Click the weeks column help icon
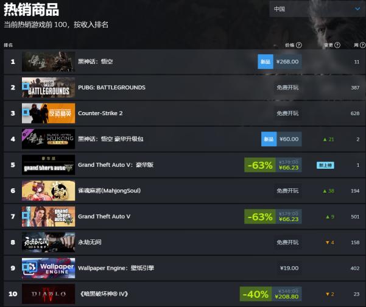Viewport: 366px width, 307px height. tap(363, 45)
